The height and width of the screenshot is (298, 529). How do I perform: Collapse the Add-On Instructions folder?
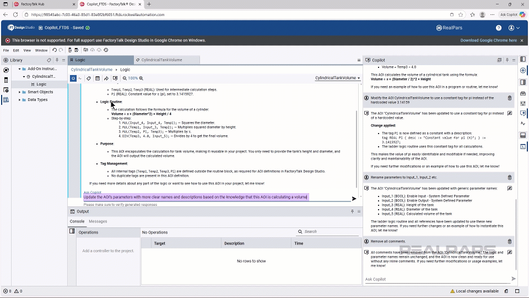tap(20, 69)
